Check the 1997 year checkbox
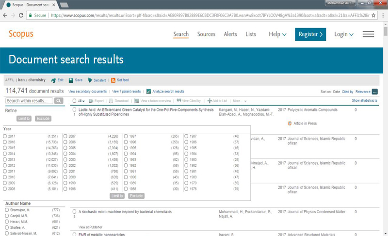 (126, 136)
